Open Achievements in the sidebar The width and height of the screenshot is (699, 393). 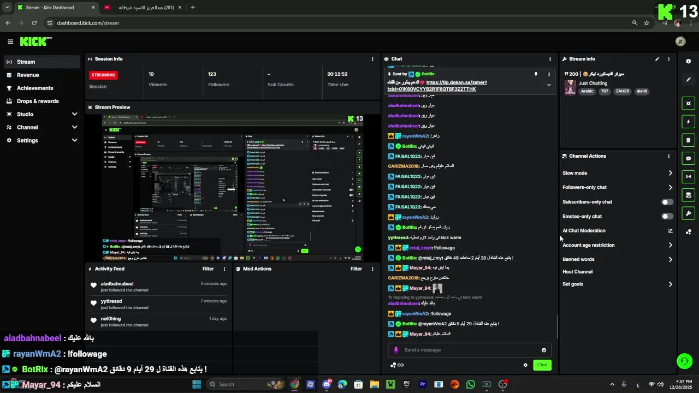[x=42, y=88]
